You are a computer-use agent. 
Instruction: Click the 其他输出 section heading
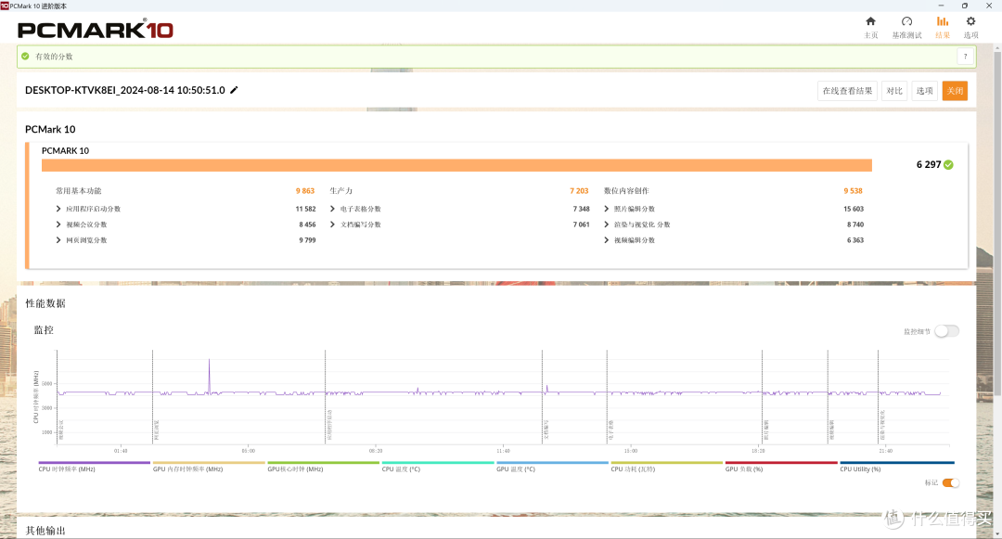coord(45,531)
